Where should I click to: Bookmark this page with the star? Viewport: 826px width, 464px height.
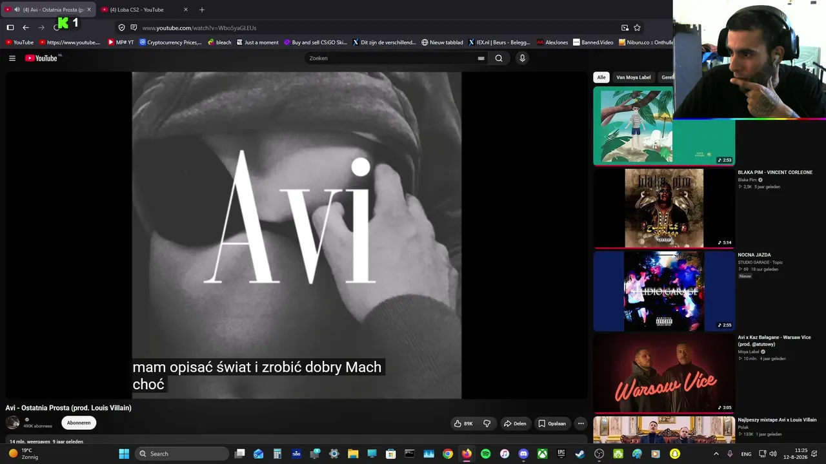637,28
